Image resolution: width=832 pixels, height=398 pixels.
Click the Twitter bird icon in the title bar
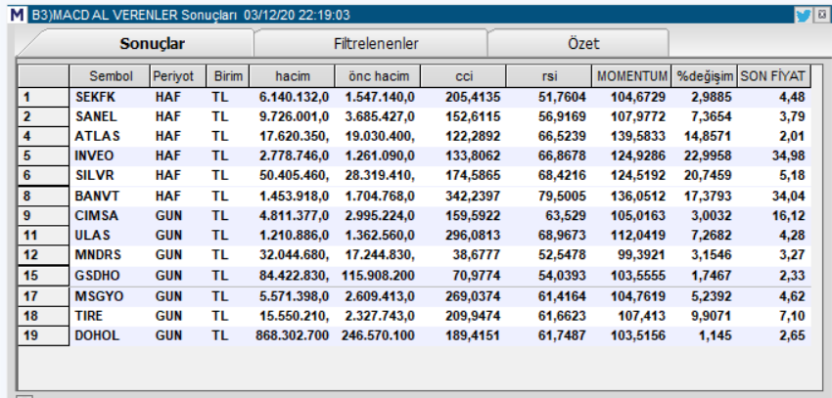803,16
